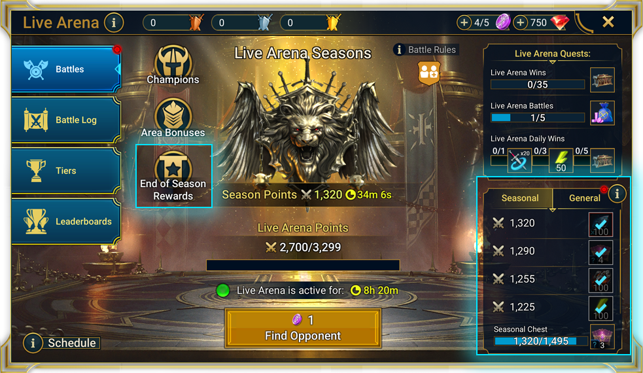Open End of Season Rewards
The height and width of the screenshot is (373, 643).
point(173,175)
